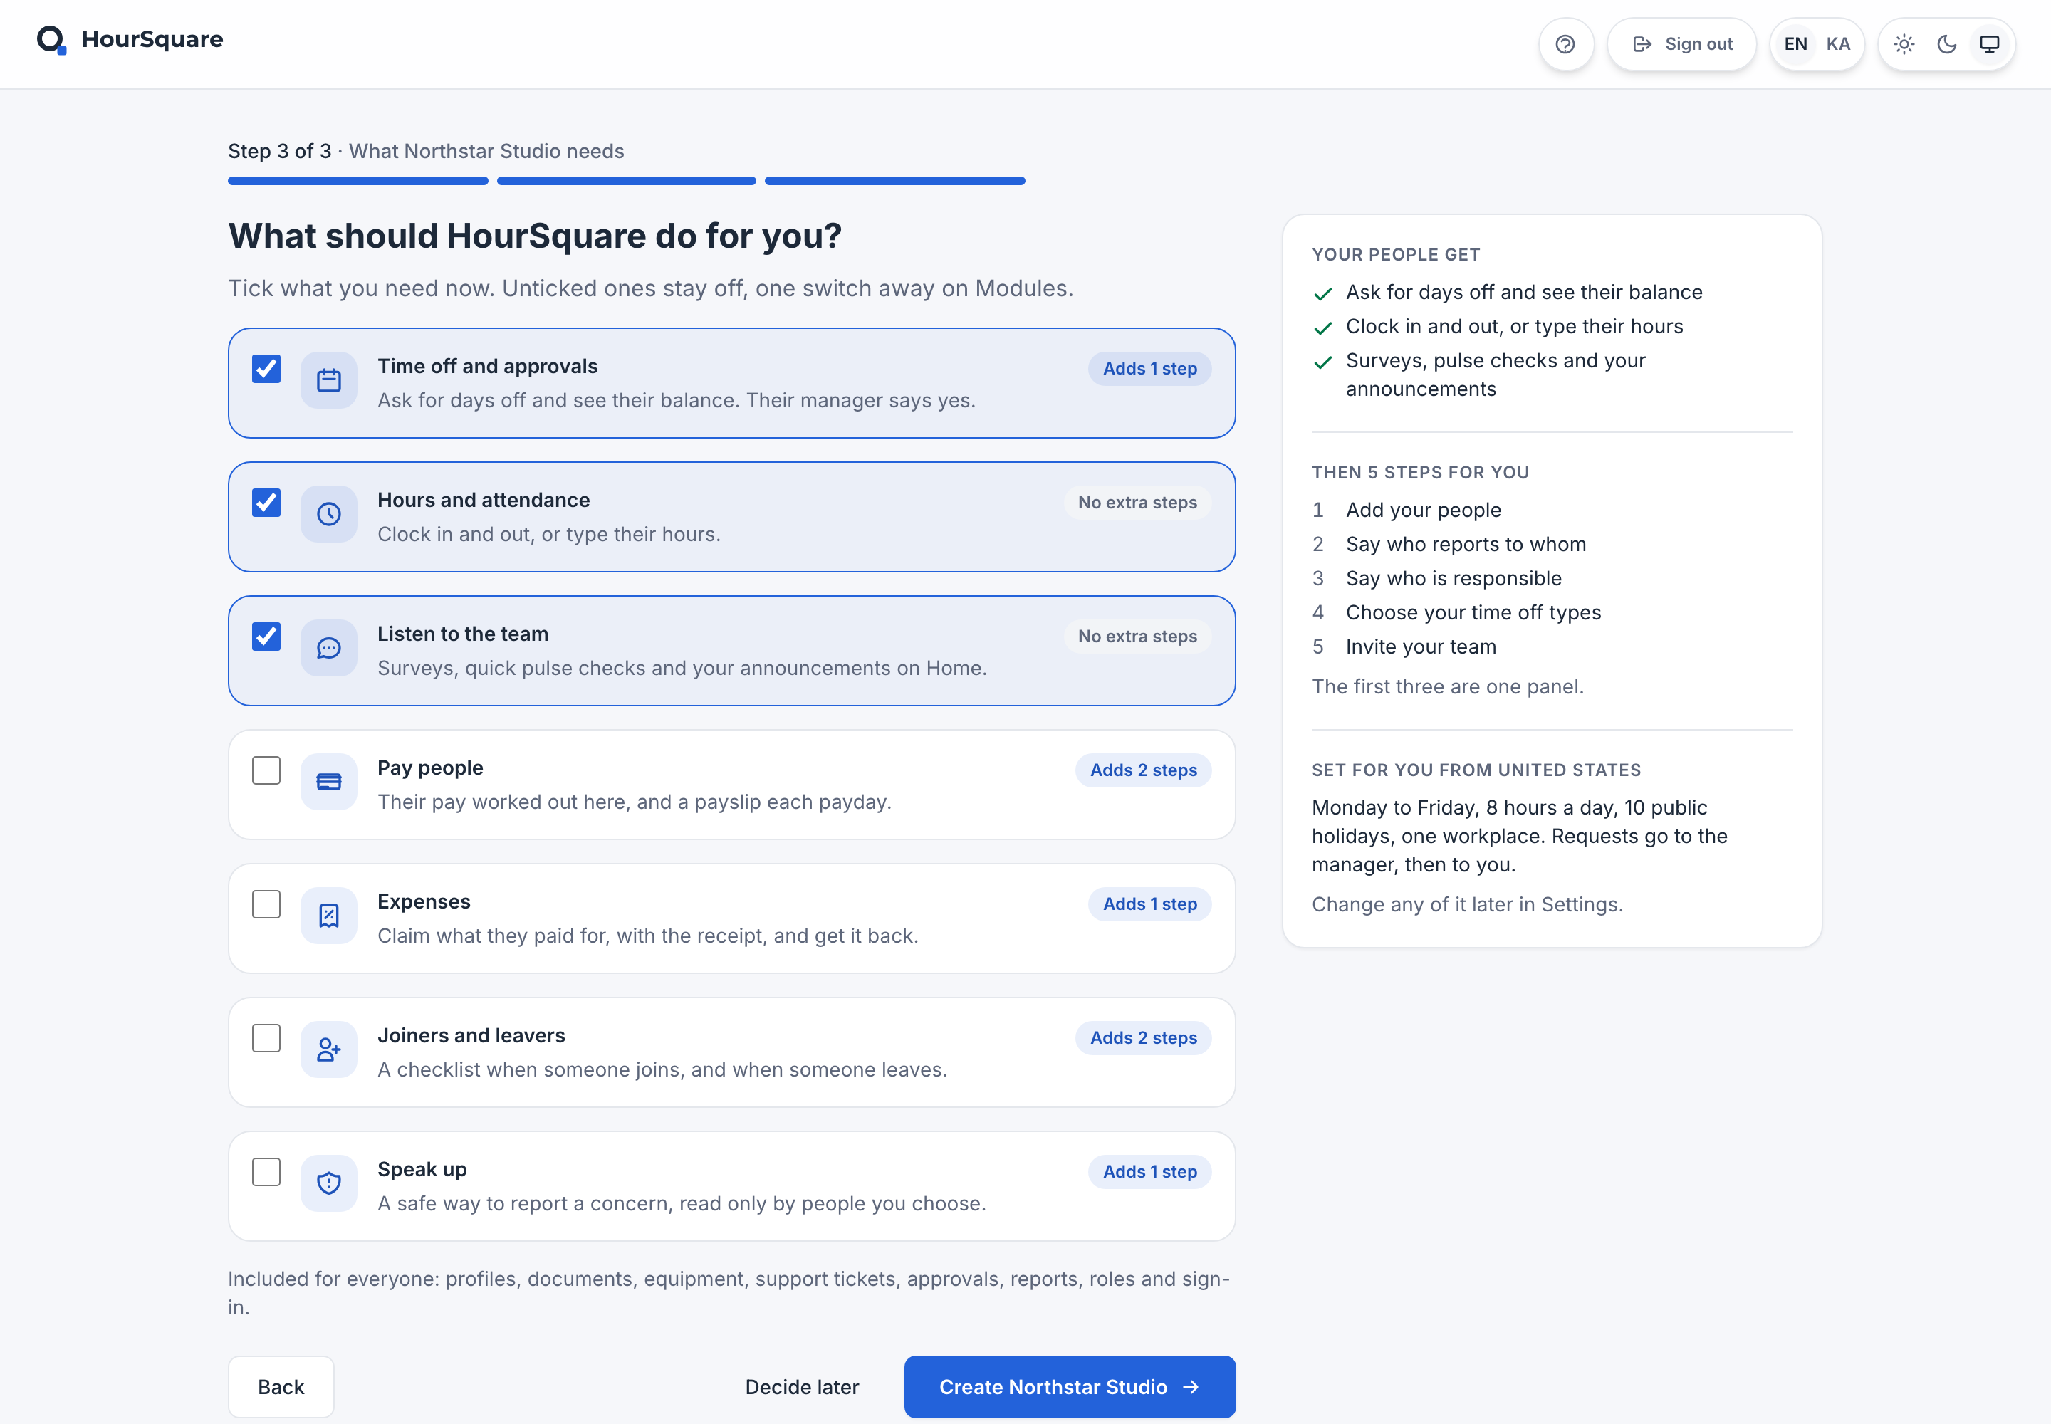Click "Say who reports to whom" step

point(1466,544)
